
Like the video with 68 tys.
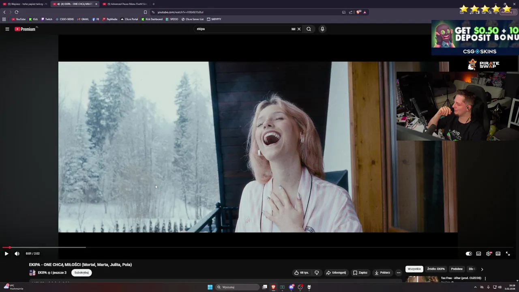[x=301, y=273]
